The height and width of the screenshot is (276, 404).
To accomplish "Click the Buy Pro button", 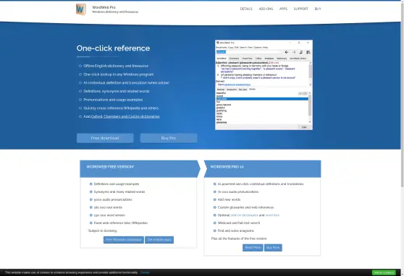I will pyautogui.click(x=169, y=138).
